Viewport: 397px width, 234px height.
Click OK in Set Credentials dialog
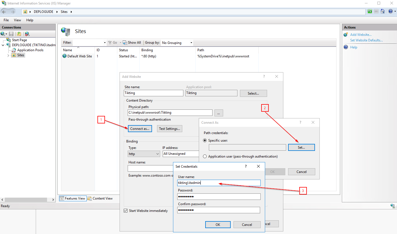pyautogui.click(x=218, y=224)
